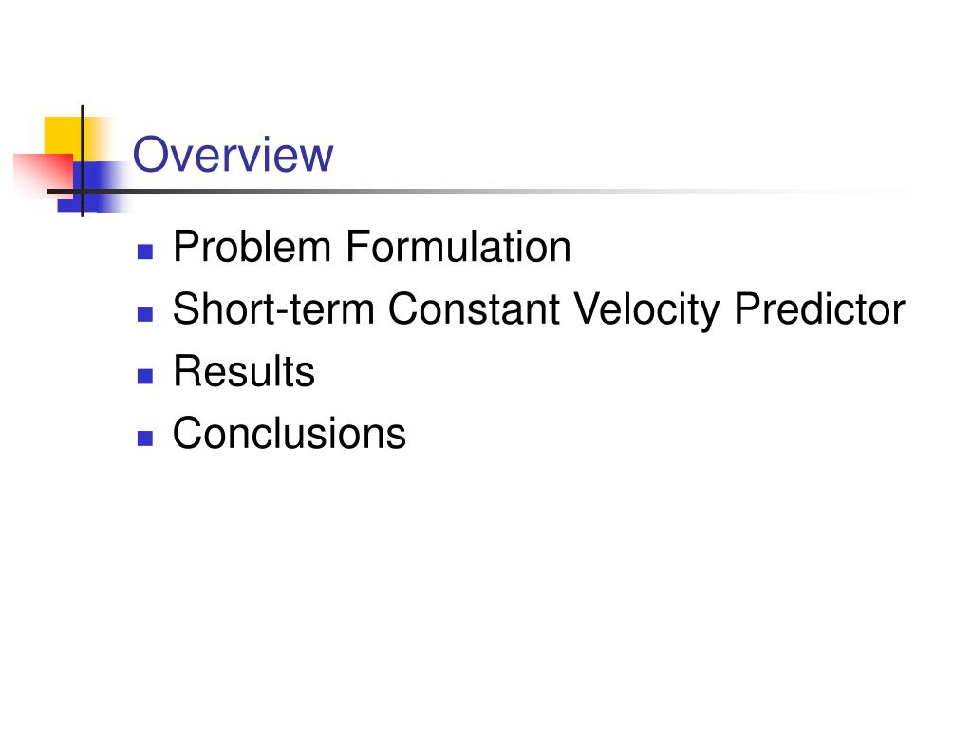Click the Overview slide title
Viewport: 972px width, 729px height.
click(x=234, y=155)
